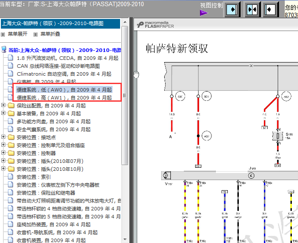298x243 pixels.
Task: Click document icon for 安装位置：保险丝和继电器
Action: (x=11, y=193)
